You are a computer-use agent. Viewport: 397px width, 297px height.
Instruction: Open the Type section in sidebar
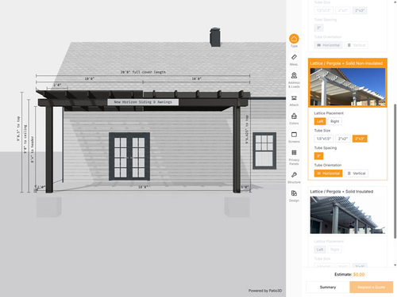(294, 40)
